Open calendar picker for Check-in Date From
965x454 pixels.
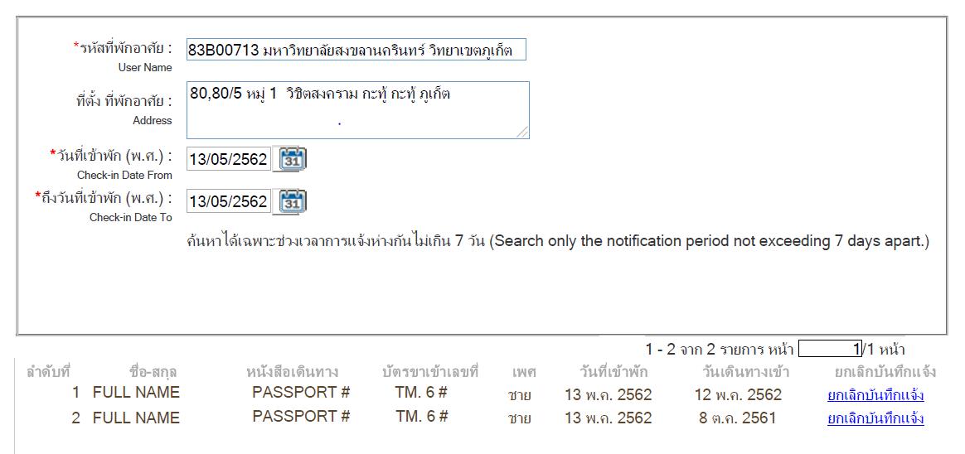click(x=290, y=159)
